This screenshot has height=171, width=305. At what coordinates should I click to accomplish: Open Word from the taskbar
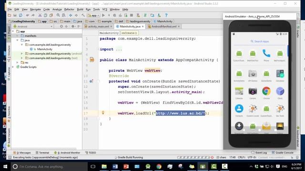point(115,167)
